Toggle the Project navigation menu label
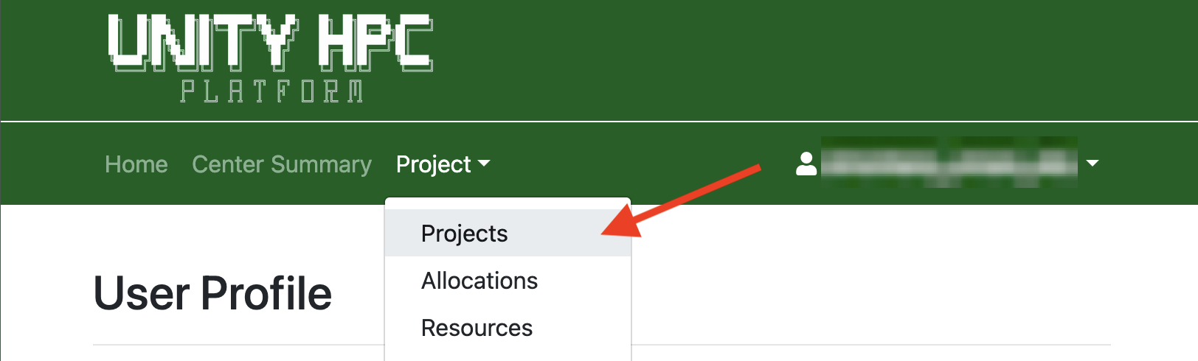1198x361 pixels. click(x=433, y=164)
